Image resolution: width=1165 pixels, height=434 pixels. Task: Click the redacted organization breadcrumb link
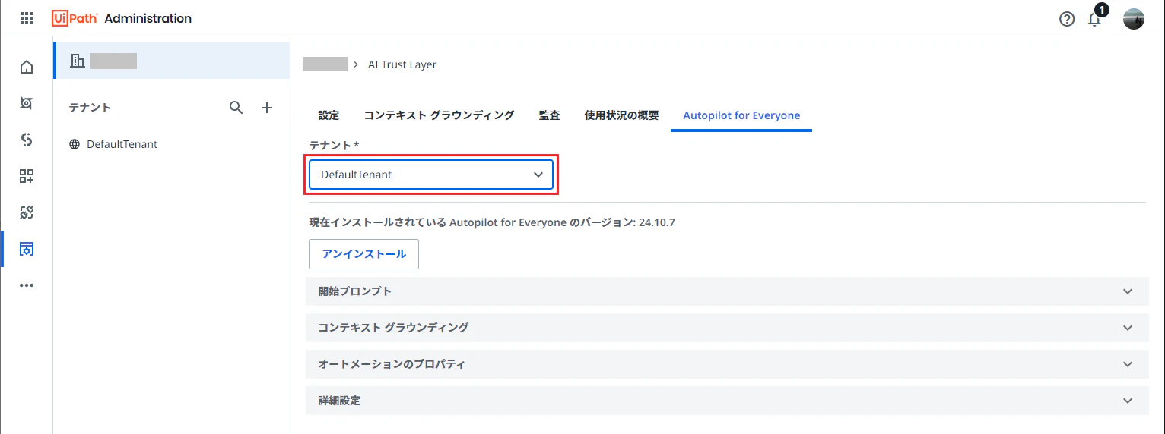(325, 64)
